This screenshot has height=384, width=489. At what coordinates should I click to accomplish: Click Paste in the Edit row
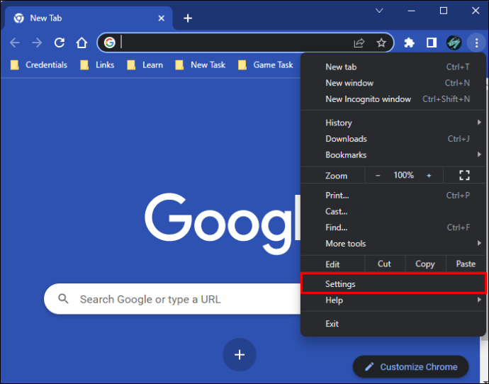(x=466, y=264)
